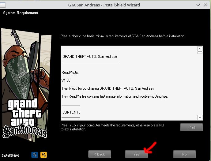Click the 'This ReadMe file contains' line
The width and height of the screenshot is (211, 161).
pos(115,96)
